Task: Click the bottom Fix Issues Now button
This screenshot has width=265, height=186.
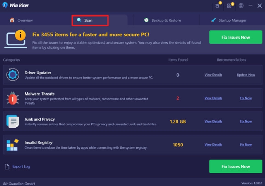Action: 235,166
